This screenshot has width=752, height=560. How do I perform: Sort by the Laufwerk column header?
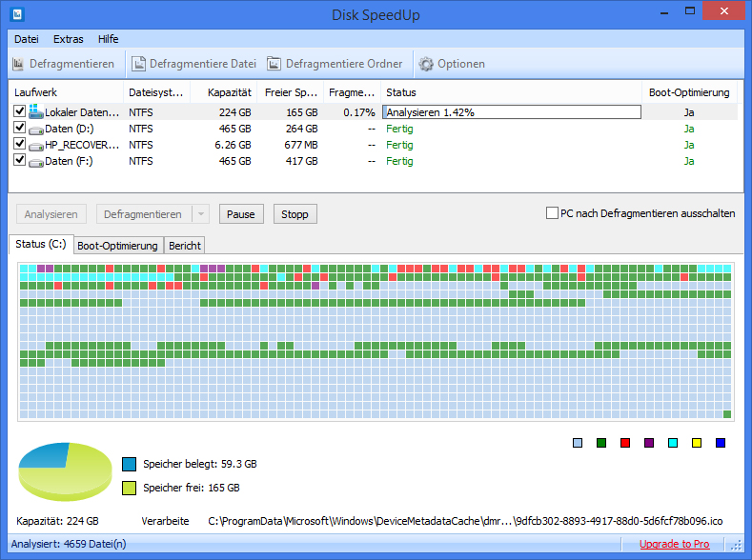(x=66, y=92)
